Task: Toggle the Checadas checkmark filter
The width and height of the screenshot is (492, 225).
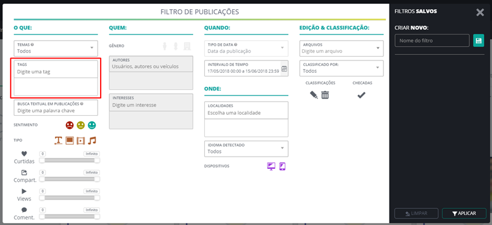Action: click(x=362, y=95)
